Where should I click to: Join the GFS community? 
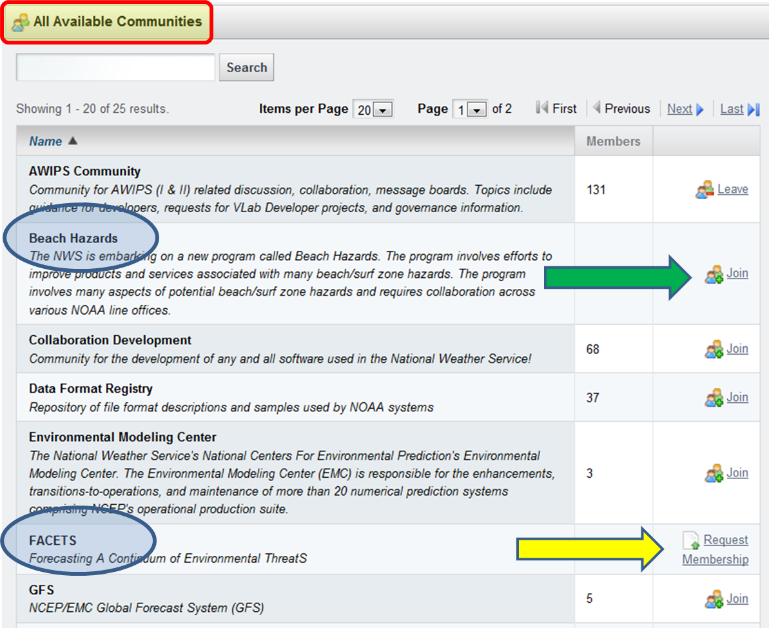pyautogui.click(x=737, y=599)
